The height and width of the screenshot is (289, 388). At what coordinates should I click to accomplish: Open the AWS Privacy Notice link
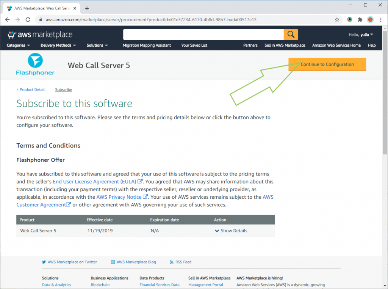[x=122, y=197]
